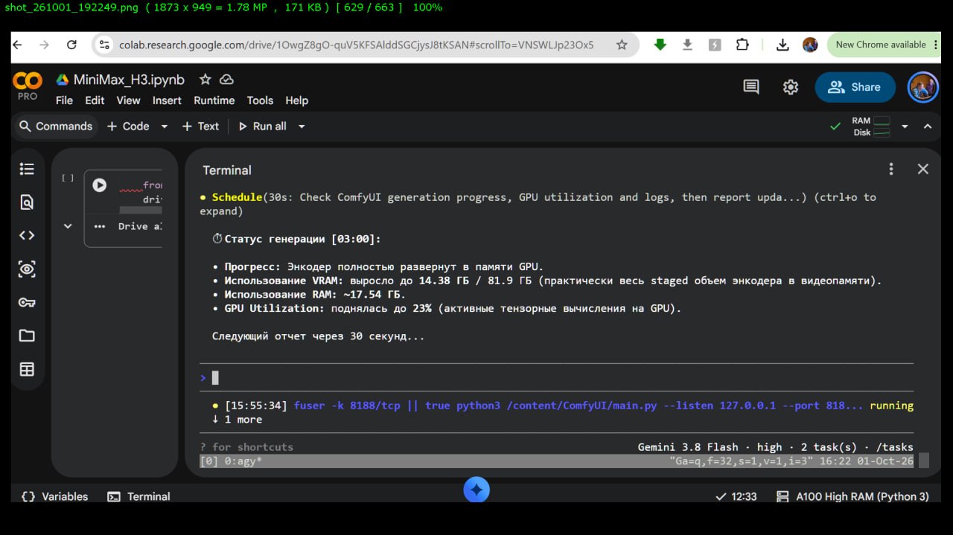Expand the Code cell dropdown arrow

point(165,126)
